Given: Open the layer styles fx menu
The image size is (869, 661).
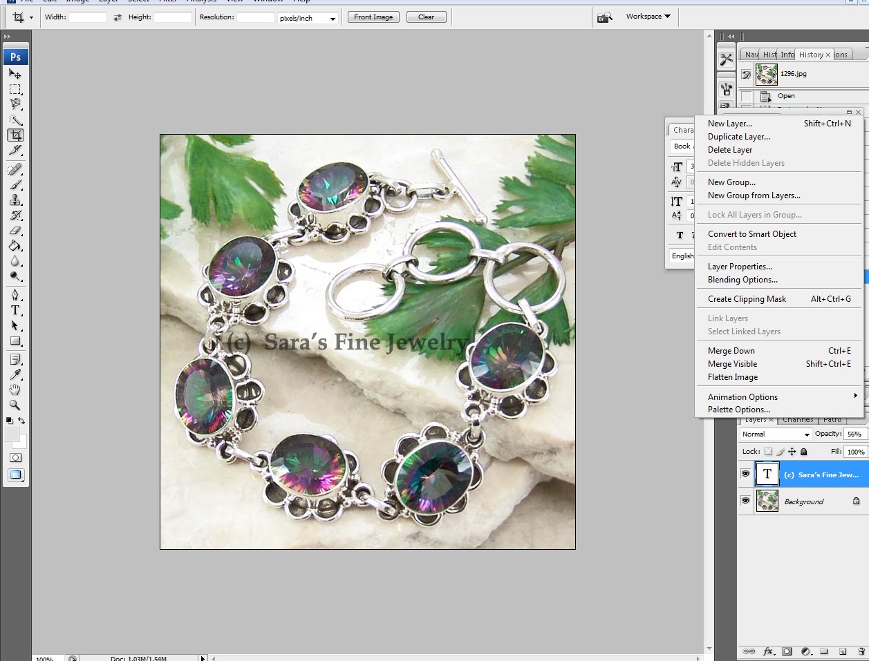Looking at the screenshot, I should [x=768, y=651].
